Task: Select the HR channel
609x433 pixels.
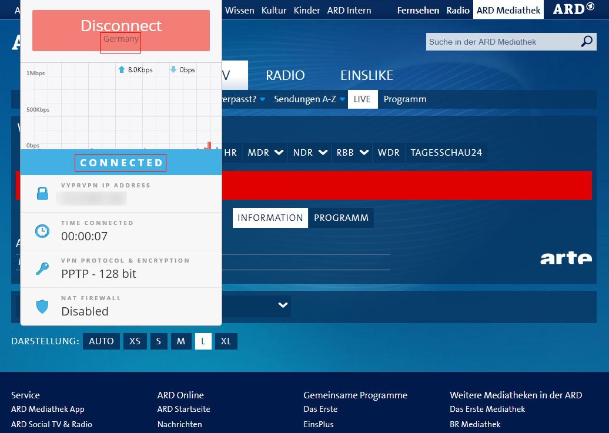Action: [230, 153]
